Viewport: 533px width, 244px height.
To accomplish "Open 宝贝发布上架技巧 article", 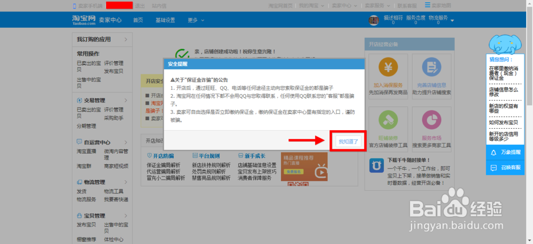I will (257, 172).
